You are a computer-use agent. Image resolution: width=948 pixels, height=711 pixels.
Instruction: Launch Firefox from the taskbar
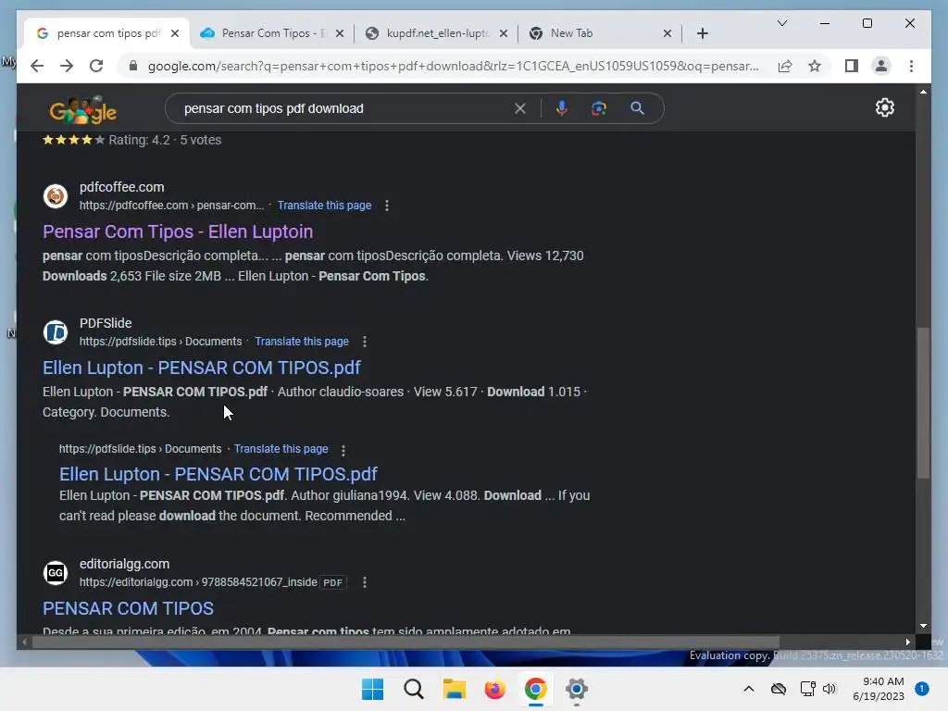(x=494, y=689)
